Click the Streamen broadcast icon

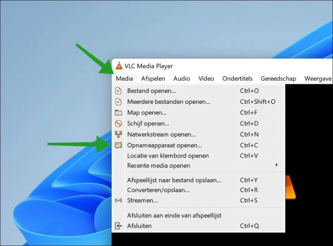point(118,200)
